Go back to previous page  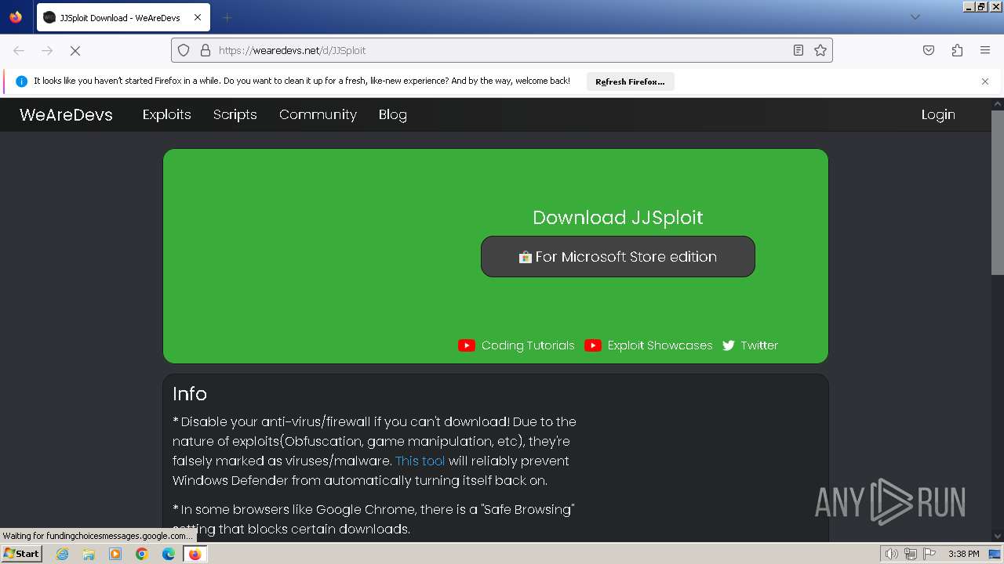point(19,50)
